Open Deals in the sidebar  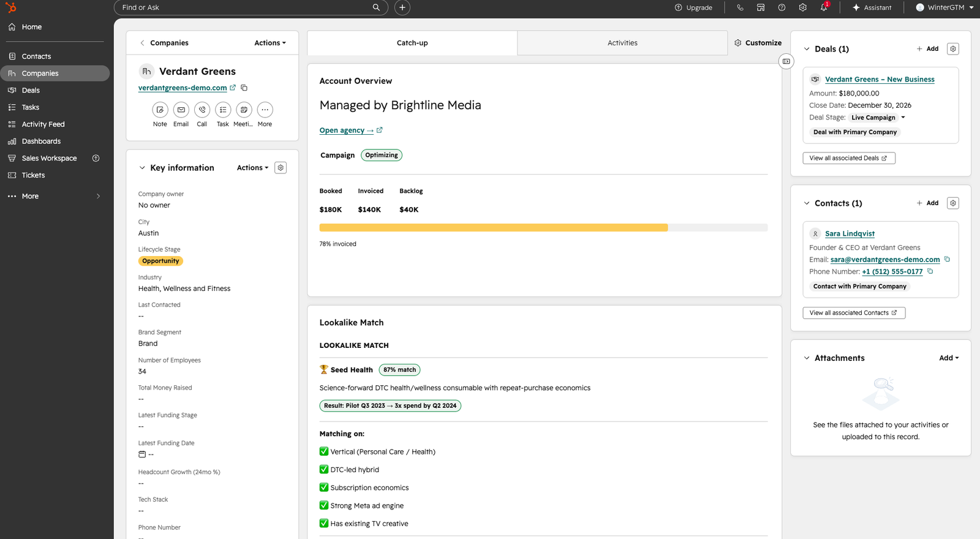(x=55, y=90)
